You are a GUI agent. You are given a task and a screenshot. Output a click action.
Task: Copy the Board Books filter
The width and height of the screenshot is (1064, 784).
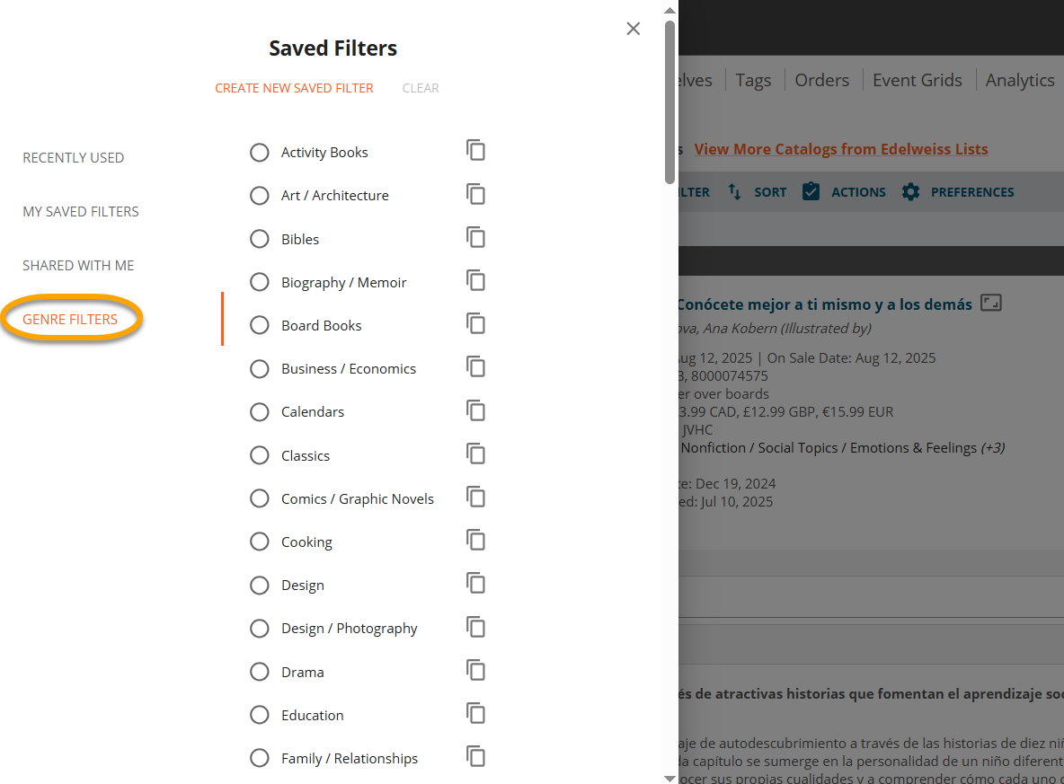point(475,323)
